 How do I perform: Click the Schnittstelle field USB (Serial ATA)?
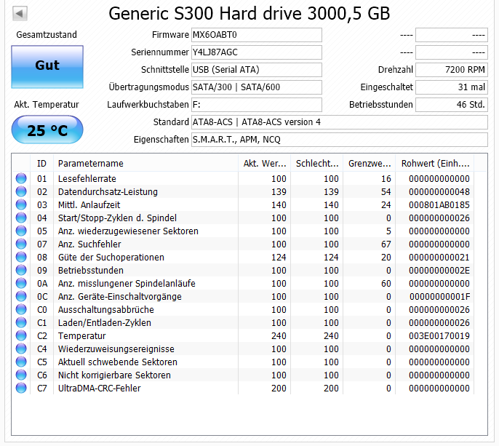tap(257, 70)
